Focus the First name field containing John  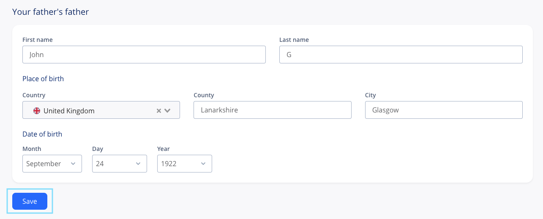[x=144, y=55]
